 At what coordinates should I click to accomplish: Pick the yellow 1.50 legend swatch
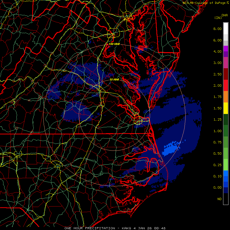(x=226, y=108)
